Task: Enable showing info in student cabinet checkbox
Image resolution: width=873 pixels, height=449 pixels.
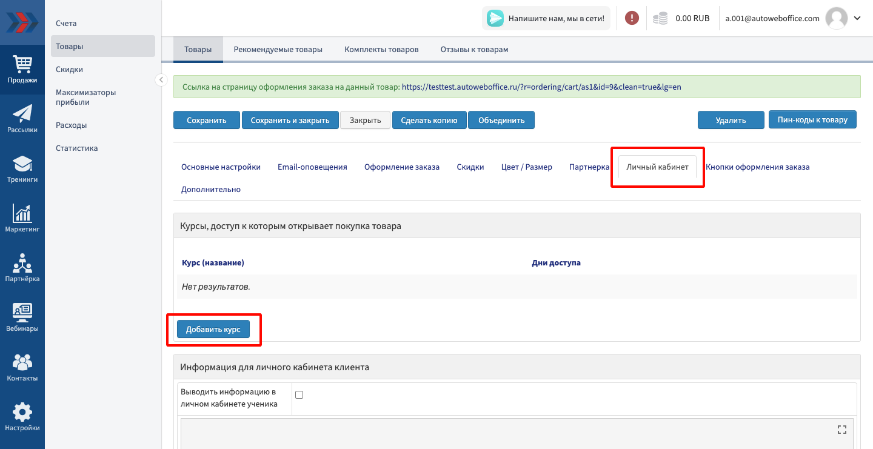Action: point(299,395)
